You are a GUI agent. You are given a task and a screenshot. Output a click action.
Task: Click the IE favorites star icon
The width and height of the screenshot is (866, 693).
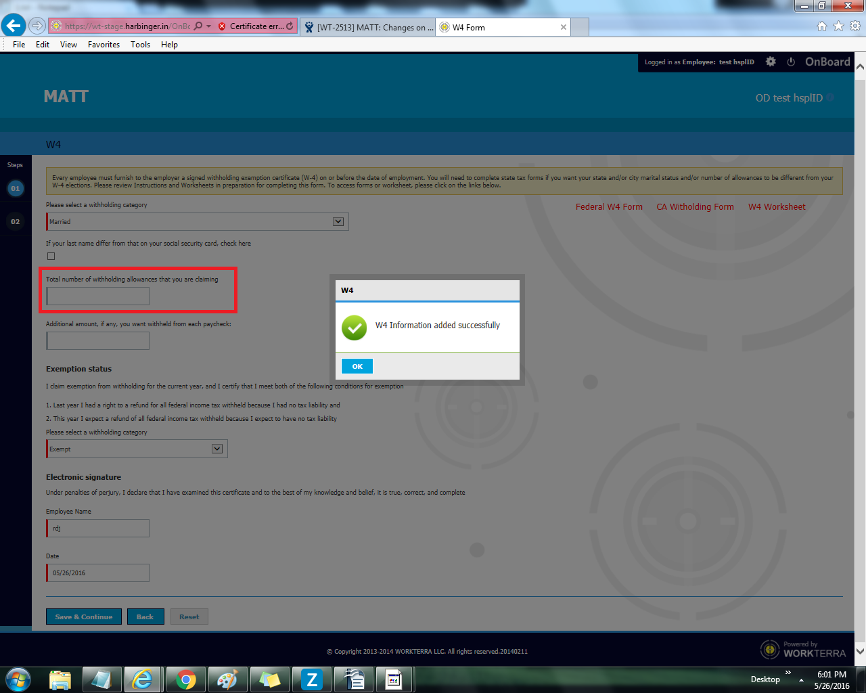click(838, 26)
